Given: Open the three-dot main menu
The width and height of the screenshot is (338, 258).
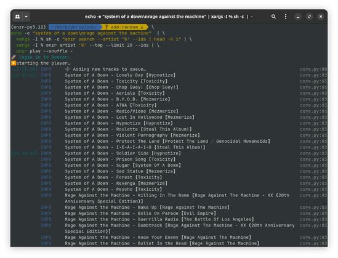Looking at the screenshot, I should pyautogui.click(x=286, y=17).
